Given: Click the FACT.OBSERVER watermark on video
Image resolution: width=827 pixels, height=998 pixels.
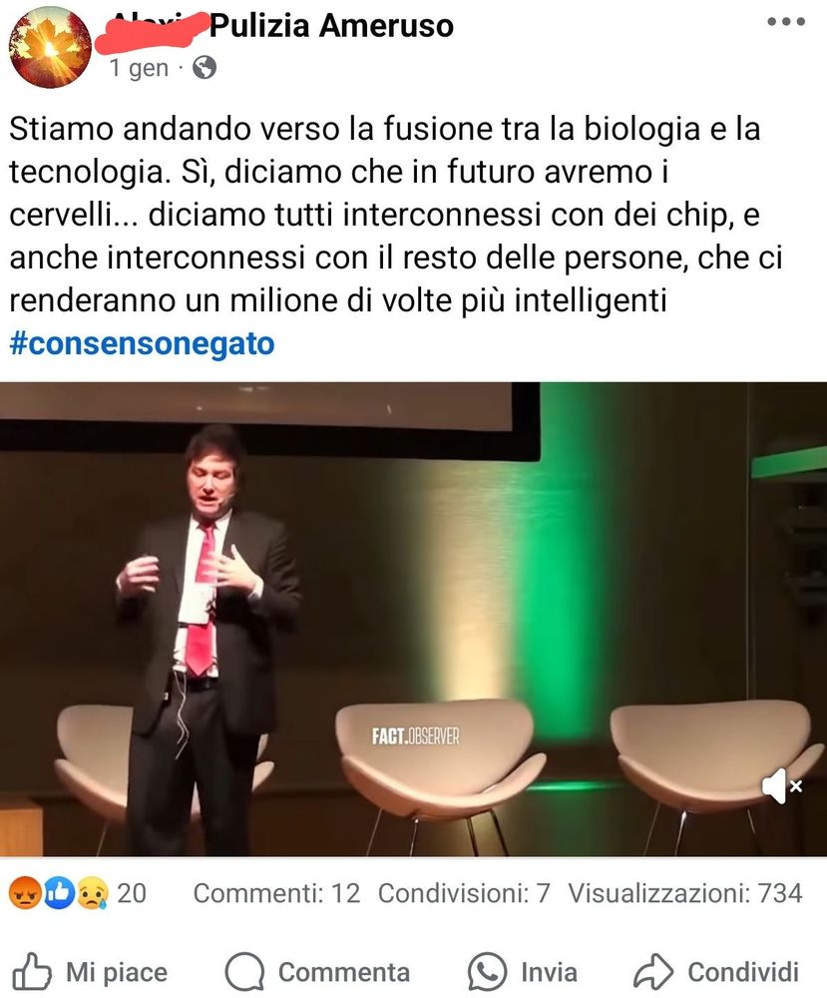Looking at the screenshot, I should click(415, 737).
